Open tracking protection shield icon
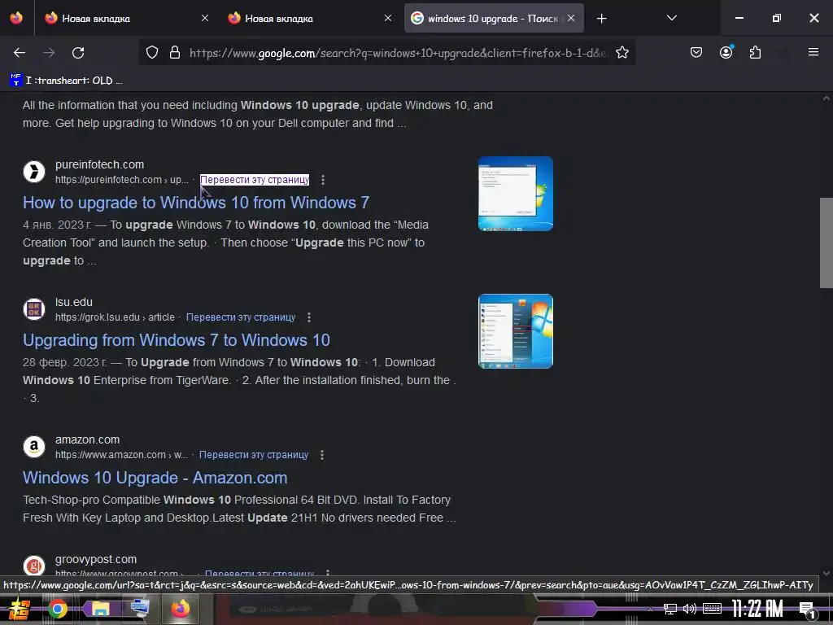Viewport: 833px width, 625px height. pyautogui.click(x=152, y=53)
